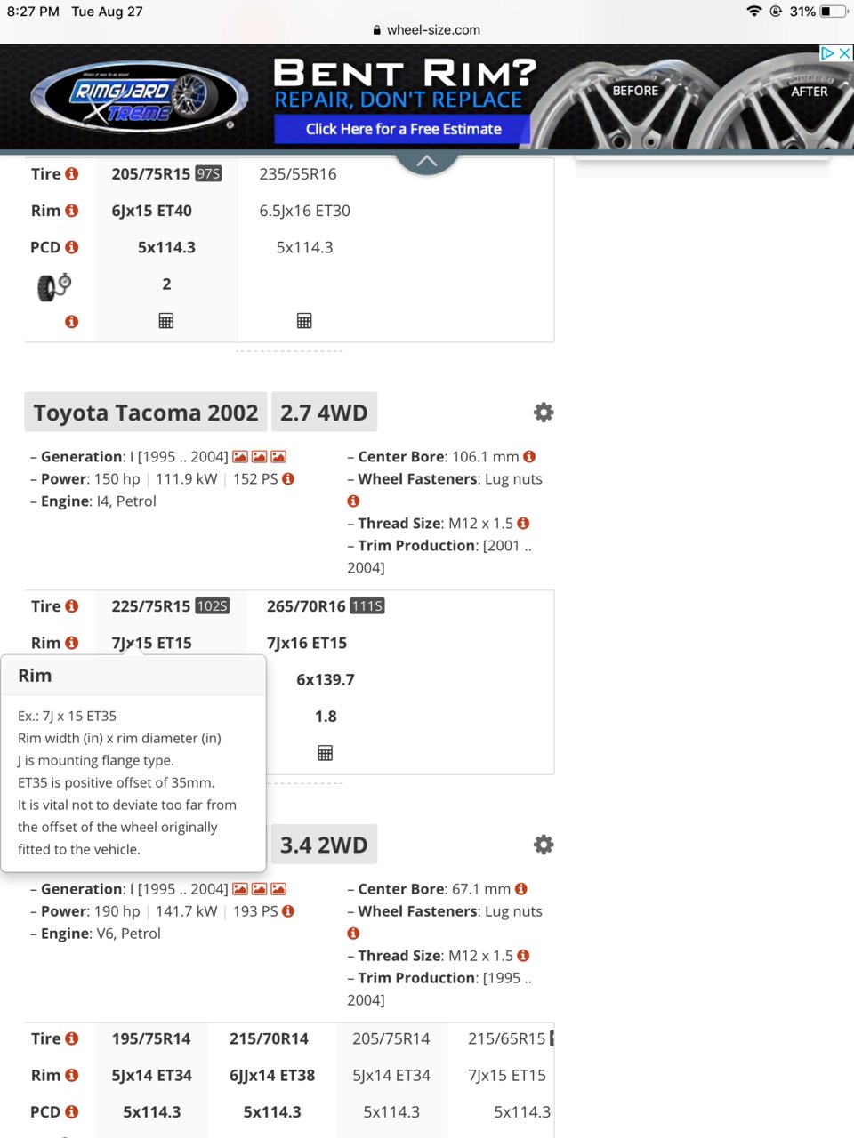
Task: Tap the tire pressure gauge icon
Action: pyautogui.click(x=54, y=286)
